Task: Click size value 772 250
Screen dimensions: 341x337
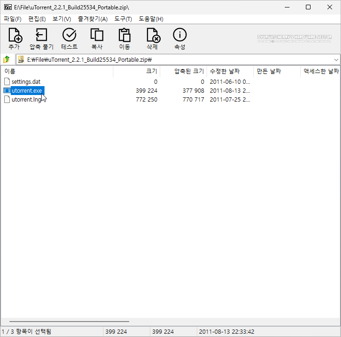Action: (146, 100)
